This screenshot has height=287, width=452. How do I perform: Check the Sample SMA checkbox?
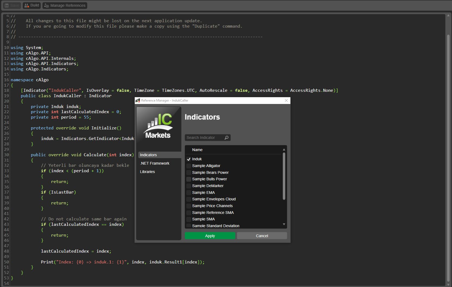click(189, 219)
